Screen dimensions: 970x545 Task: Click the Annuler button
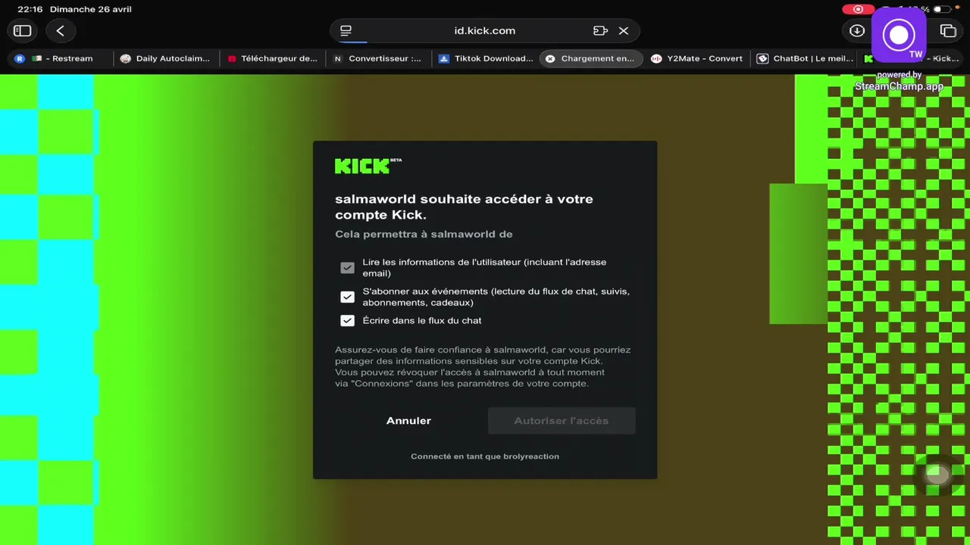[x=408, y=421]
